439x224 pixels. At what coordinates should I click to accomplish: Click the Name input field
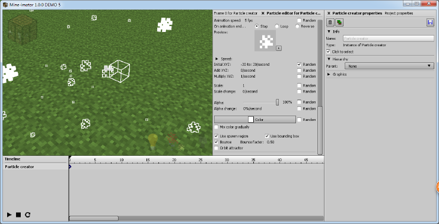click(389, 39)
